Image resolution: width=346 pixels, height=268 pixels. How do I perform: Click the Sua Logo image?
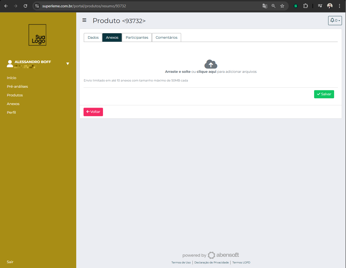click(38, 35)
